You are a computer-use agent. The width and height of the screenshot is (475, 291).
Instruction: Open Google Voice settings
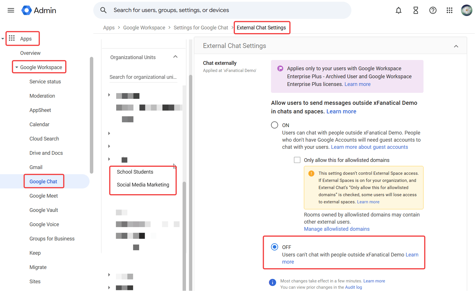coord(44,224)
